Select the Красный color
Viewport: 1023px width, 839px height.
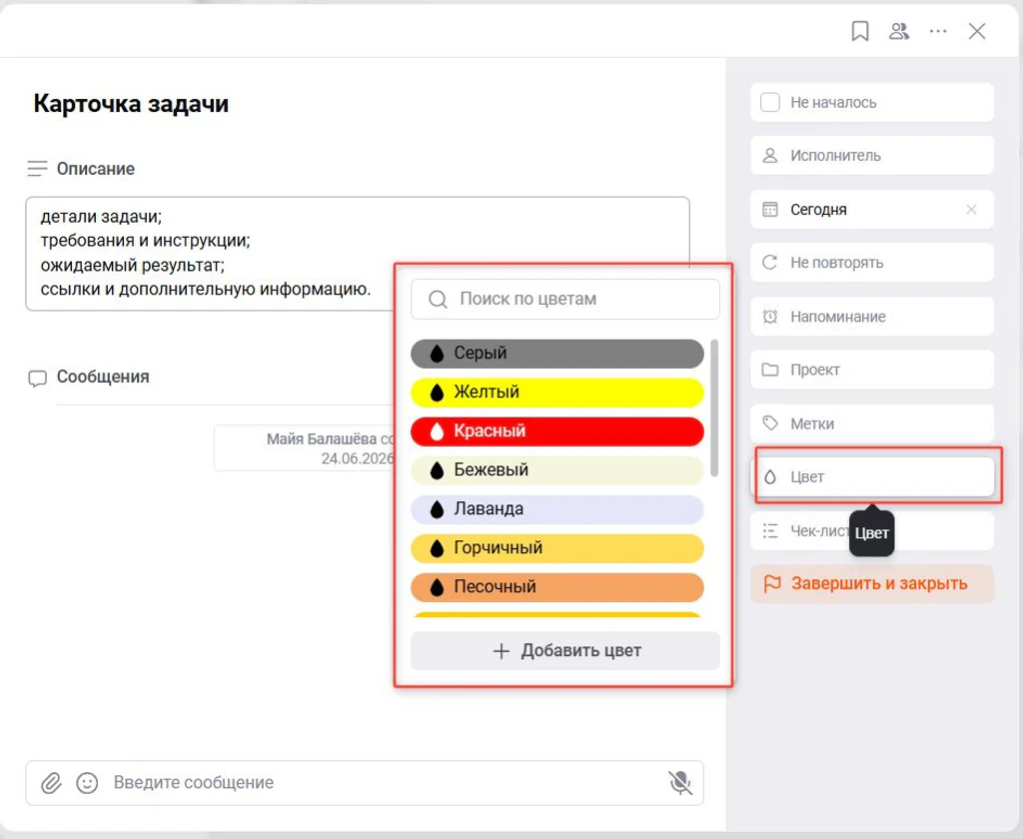[x=557, y=431]
